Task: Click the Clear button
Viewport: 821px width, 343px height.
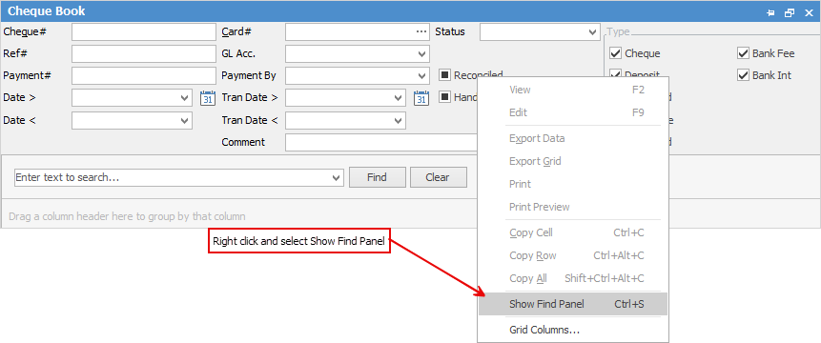Action: (438, 177)
